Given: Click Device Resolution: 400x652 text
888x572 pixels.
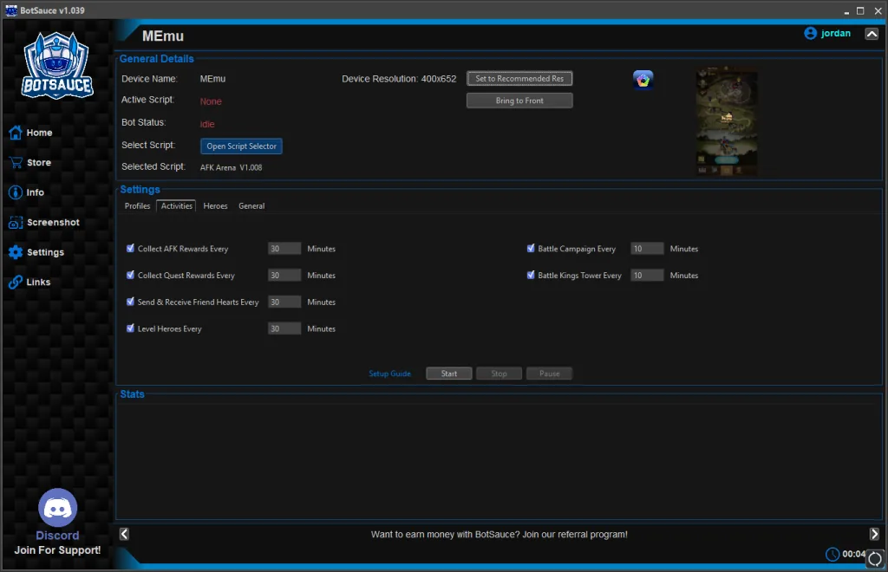Looking at the screenshot, I should (399, 79).
